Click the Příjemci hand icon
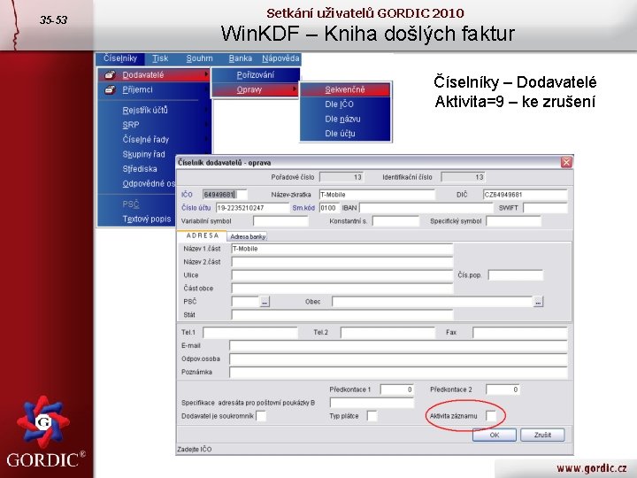Viewport: 637px width, 478px height. click(x=110, y=89)
